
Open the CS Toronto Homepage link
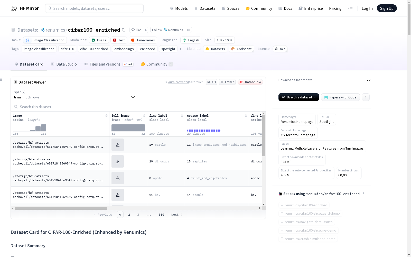pyautogui.click(x=298, y=133)
